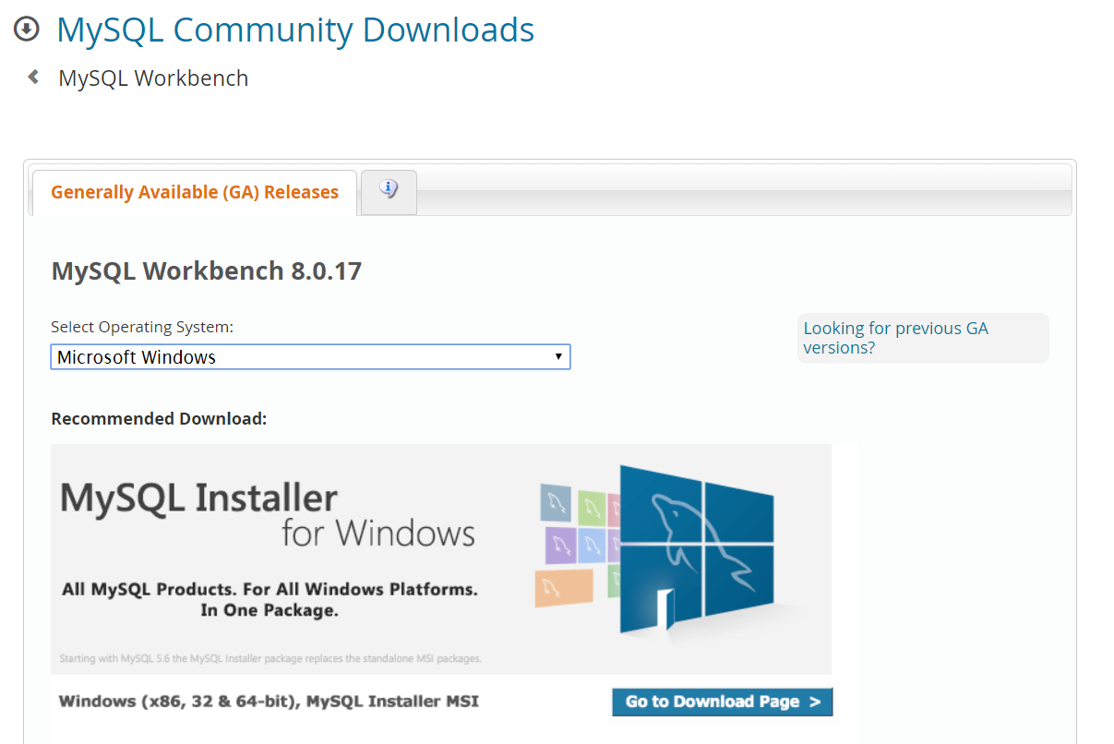Open Looking for previous GA versions link

pyautogui.click(x=894, y=338)
